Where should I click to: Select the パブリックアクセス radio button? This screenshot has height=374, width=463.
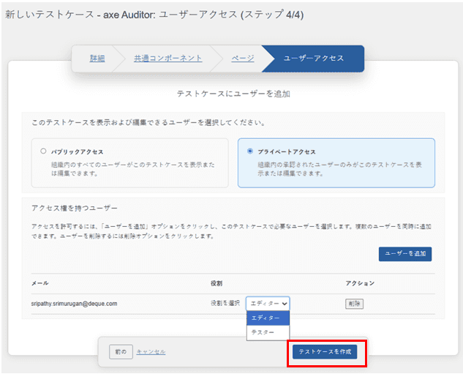tap(44, 152)
